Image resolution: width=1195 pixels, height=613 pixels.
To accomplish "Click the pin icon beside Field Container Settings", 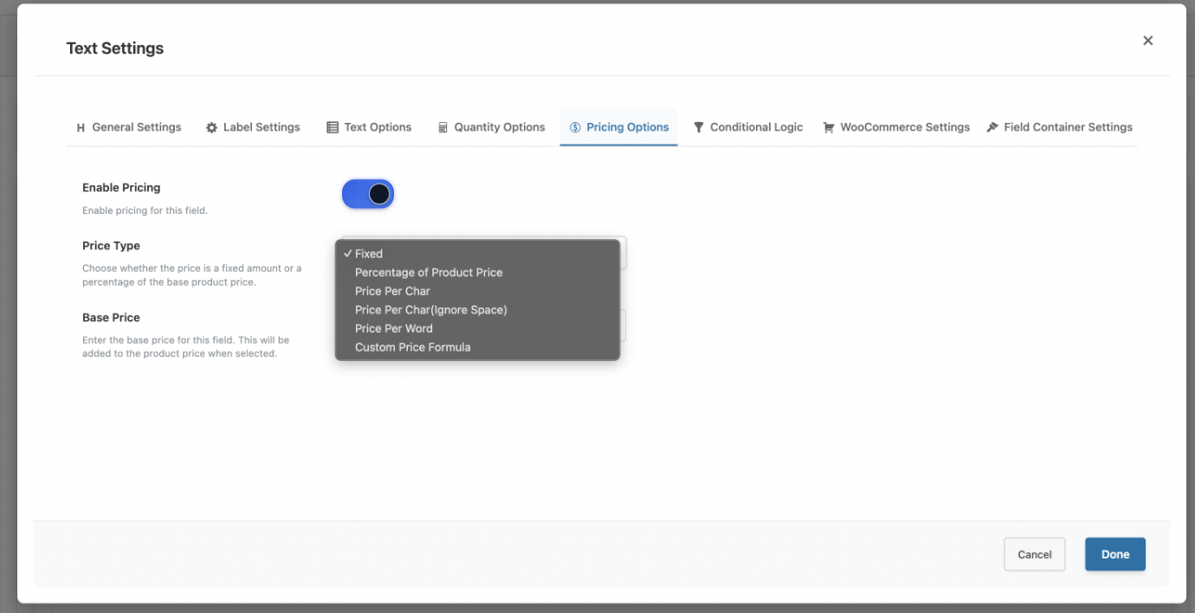I will pos(992,127).
